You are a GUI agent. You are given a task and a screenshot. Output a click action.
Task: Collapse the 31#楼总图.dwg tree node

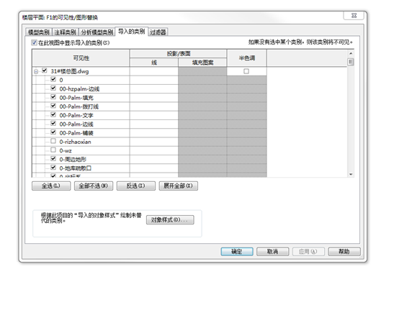pos(36,72)
